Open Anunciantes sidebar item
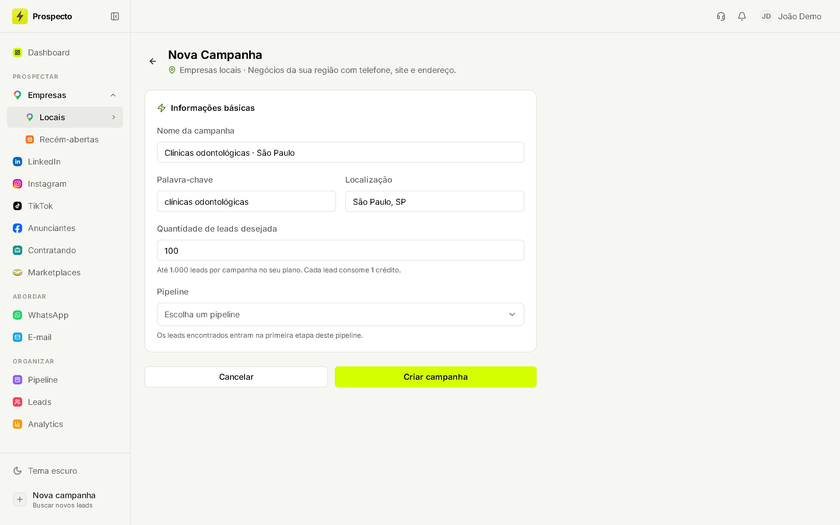This screenshot has height=525, width=840. 65,228
